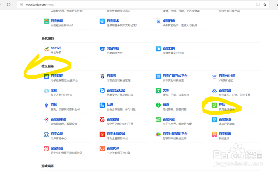Click the 百度金融商城 red icon

coord(102,134)
